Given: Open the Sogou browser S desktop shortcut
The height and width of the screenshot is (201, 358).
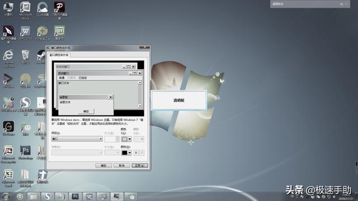Looking at the screenshot, I should click(25, 106).
